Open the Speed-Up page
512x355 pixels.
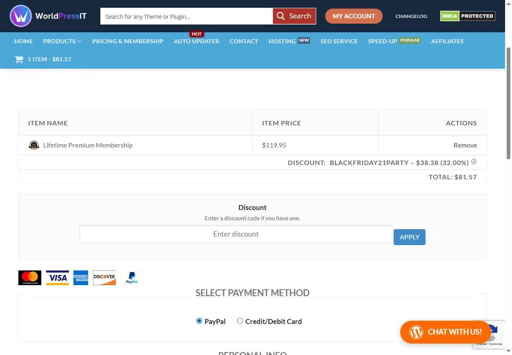click(382, 41)
